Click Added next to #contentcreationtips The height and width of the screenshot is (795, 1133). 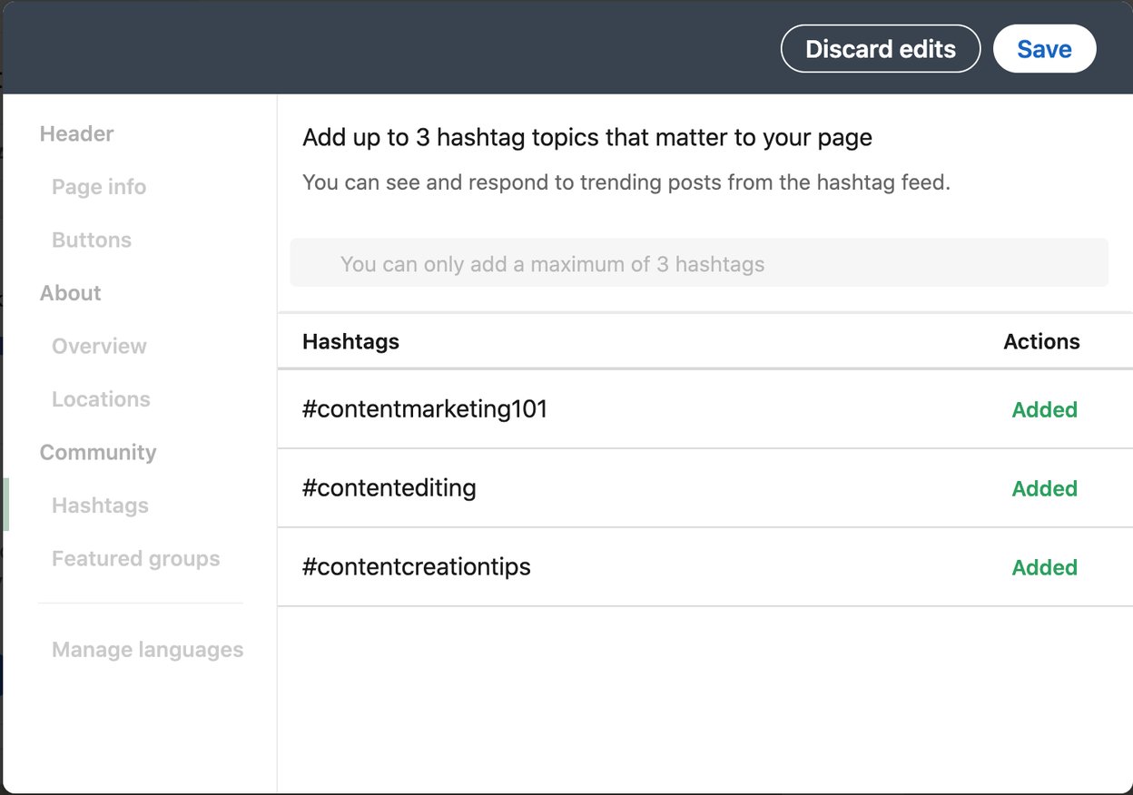1044,567
